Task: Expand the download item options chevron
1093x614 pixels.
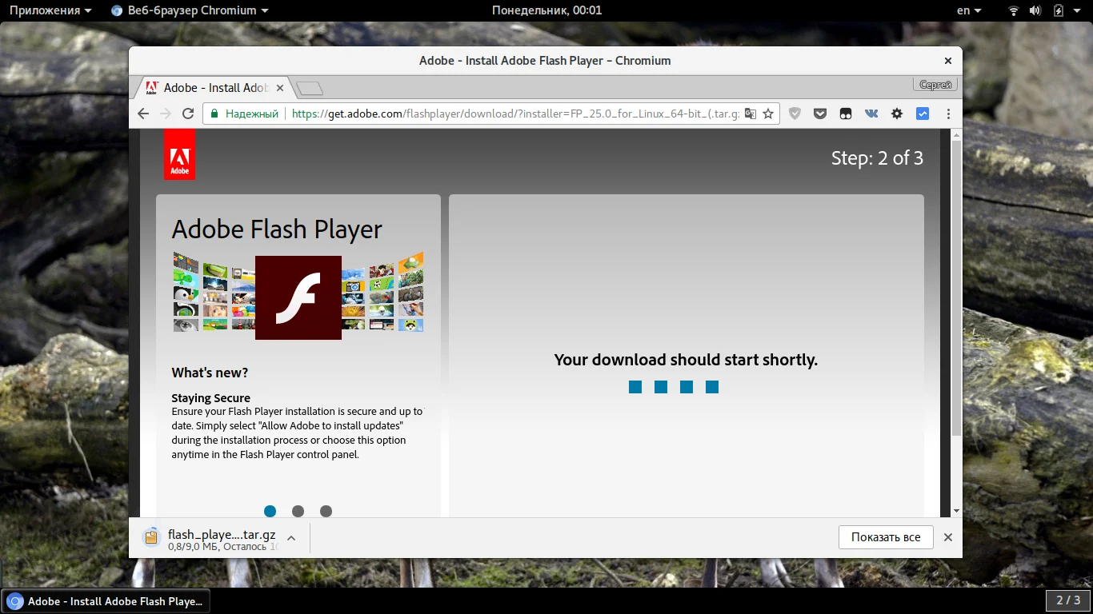Action: tap(291, 538)
